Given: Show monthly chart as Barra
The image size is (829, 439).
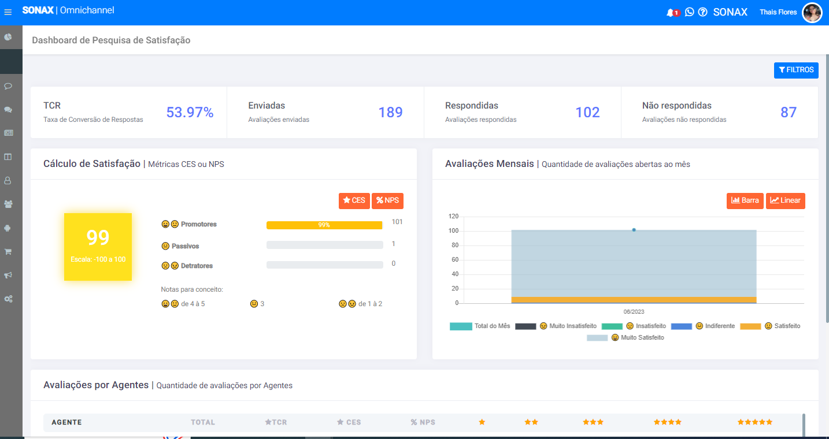Looking at the screenshot, I should pos(745,200).
